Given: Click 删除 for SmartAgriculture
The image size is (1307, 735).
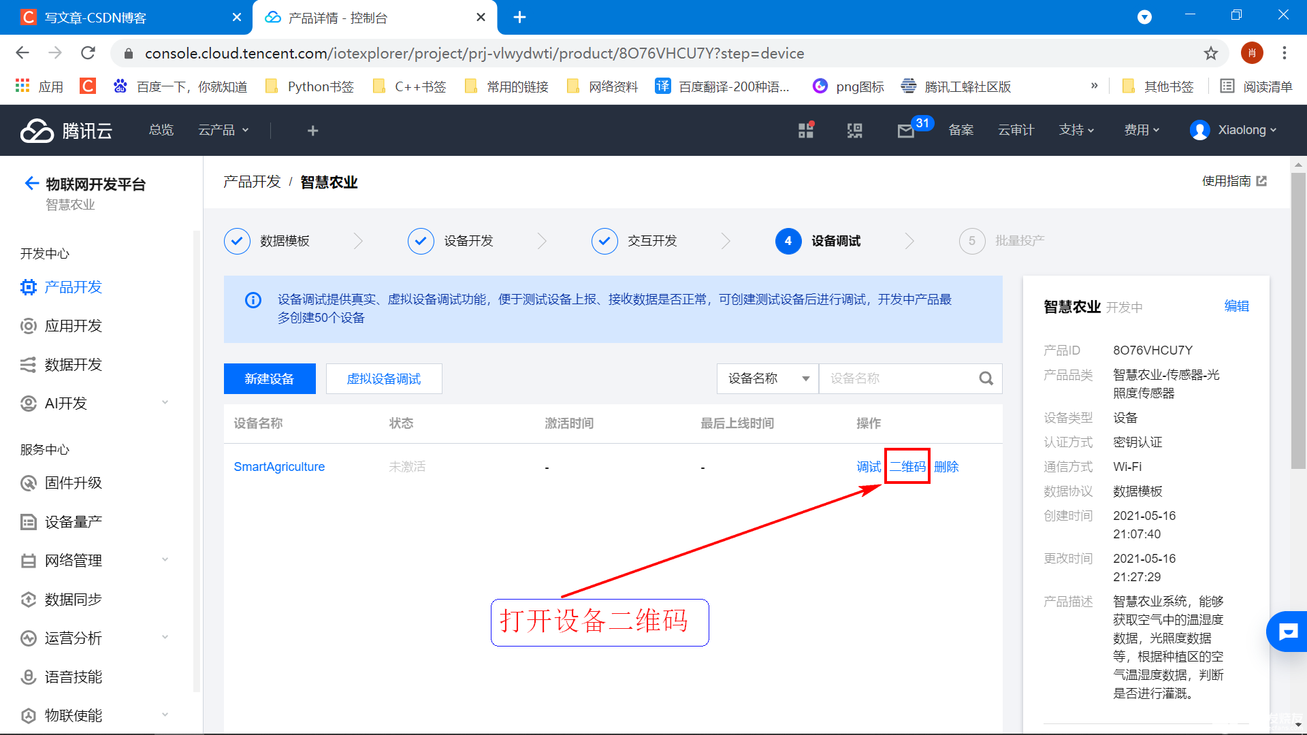Looking at the screenshot, I should [x=946, y=467].
